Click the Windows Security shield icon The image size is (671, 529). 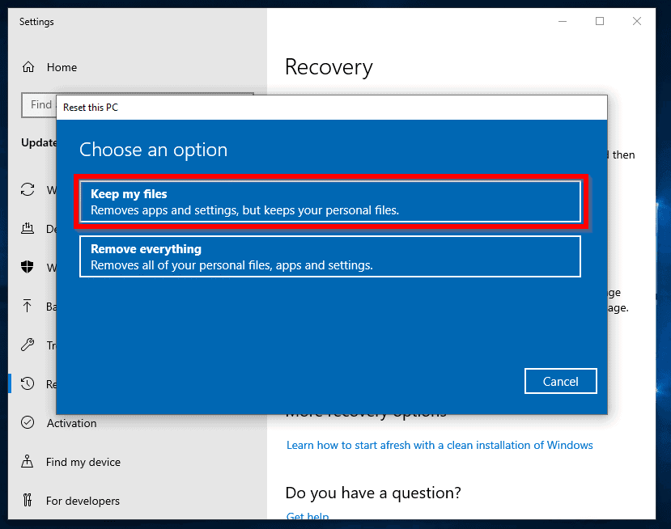coord(28,267)
